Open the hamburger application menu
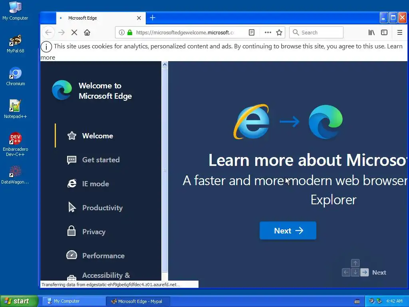The width and height of the screenshot is (409, 307). (399, 32)
